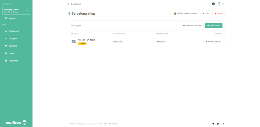
Task: Open Payment settings for Place 01 charger
Action: [x=213, y=41]
